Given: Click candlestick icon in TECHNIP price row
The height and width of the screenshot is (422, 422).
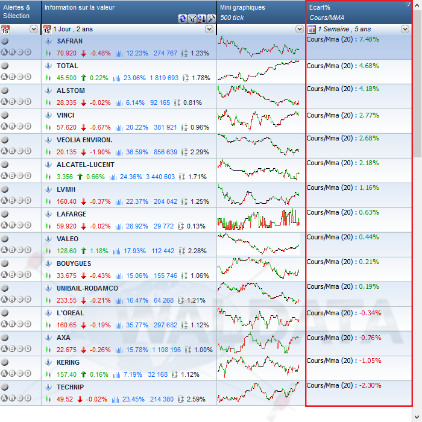Looking at the screenshot, I should [x=48, y=399].
